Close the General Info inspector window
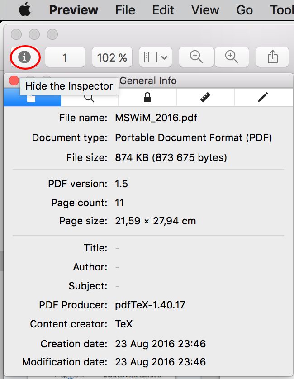The image size is (294, 379). pos(14,81)
